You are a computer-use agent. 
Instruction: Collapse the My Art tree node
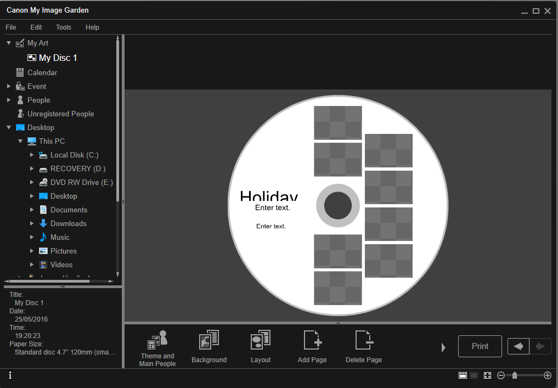[9, 43]
